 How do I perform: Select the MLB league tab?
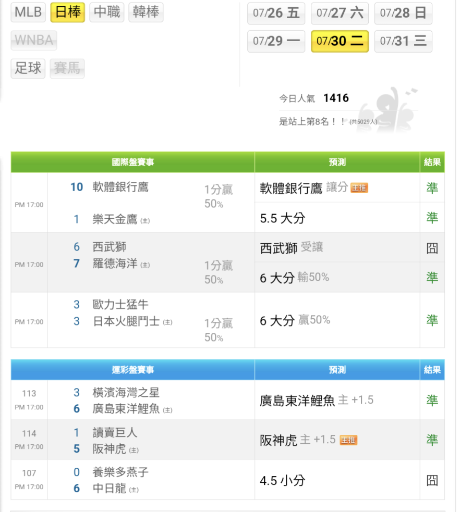[28, 13]
